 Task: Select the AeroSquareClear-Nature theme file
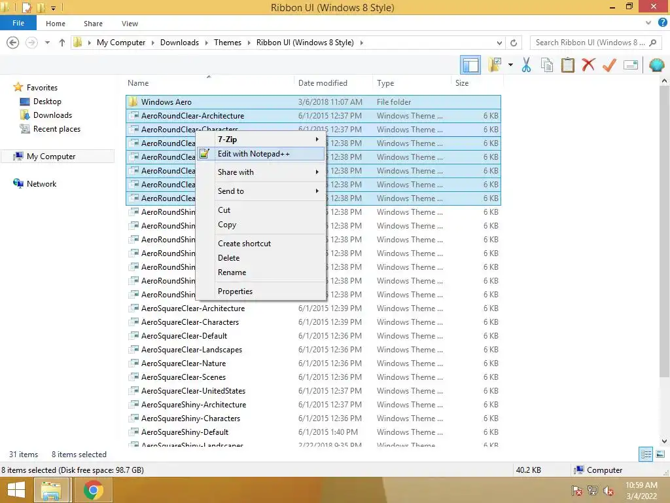313,363
